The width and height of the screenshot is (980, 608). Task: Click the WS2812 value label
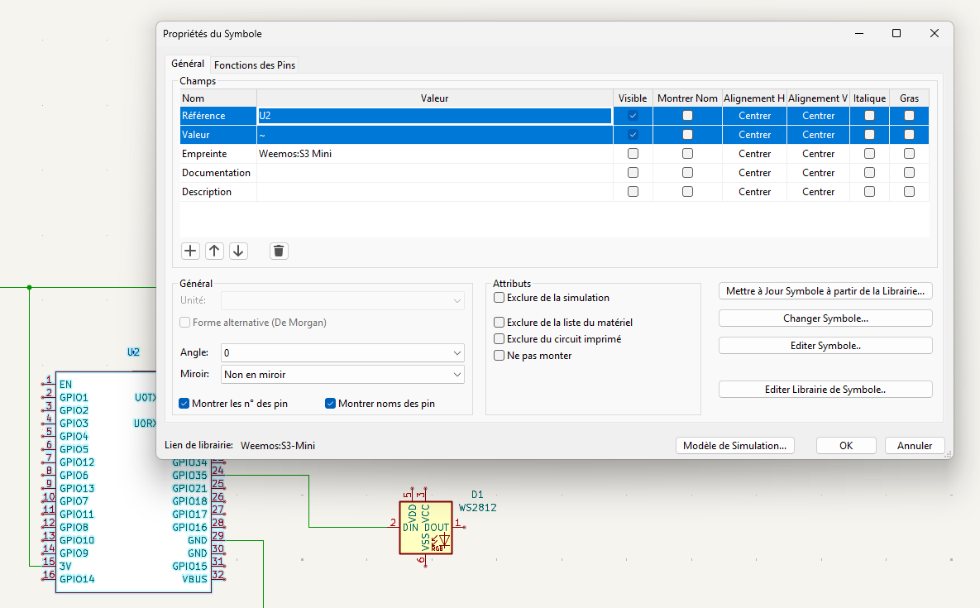[477, 507]
